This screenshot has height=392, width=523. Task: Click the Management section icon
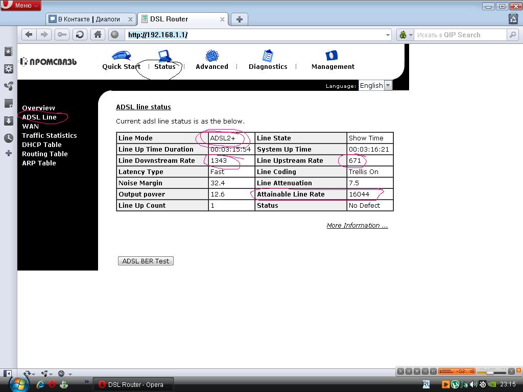(x=332, y=55)
